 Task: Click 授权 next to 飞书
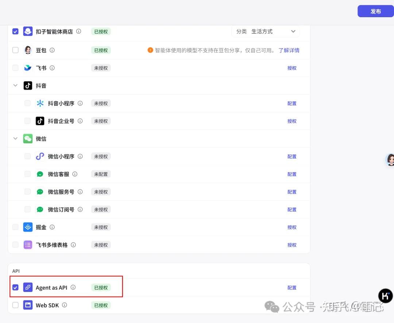292,68
